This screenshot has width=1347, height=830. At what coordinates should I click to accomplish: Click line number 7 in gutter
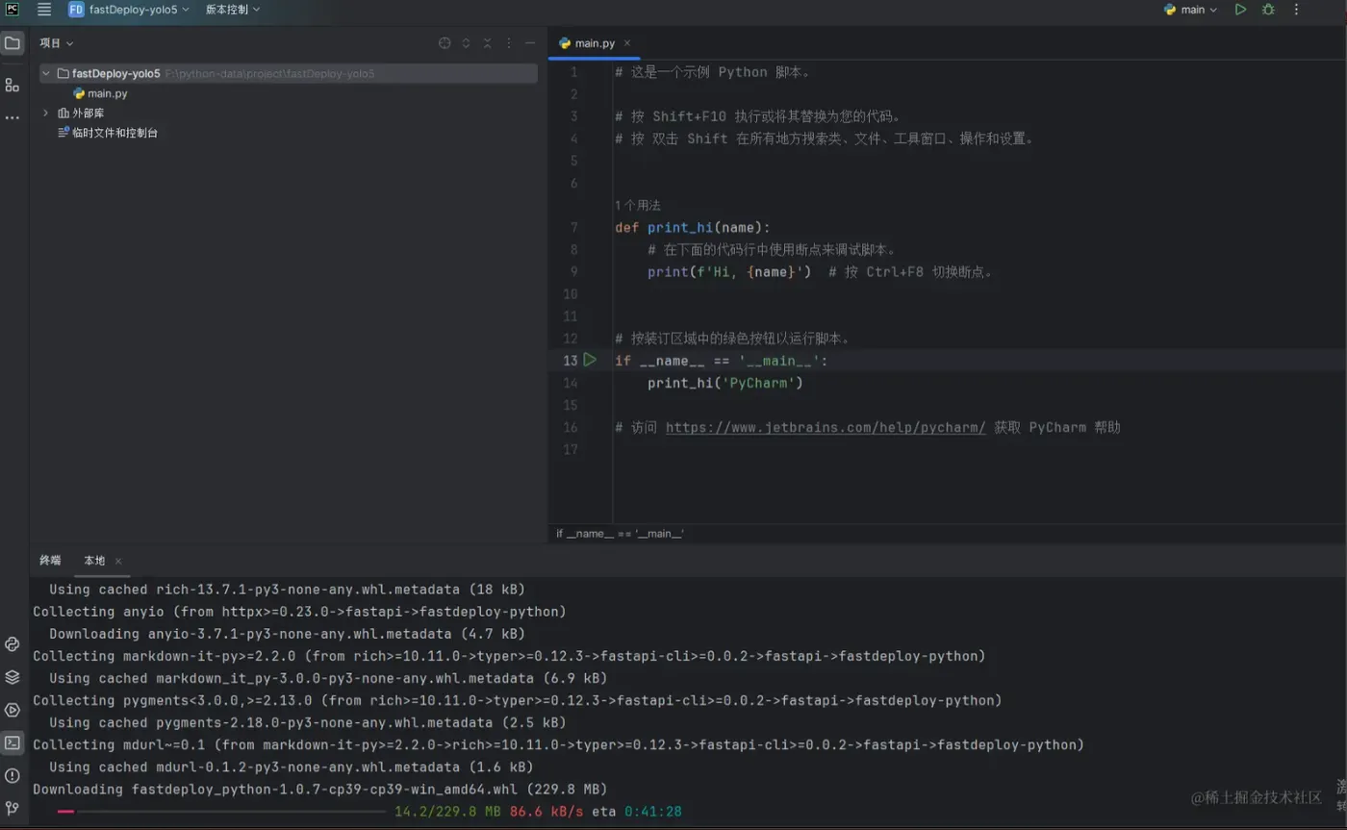click(x=573, y=228)
